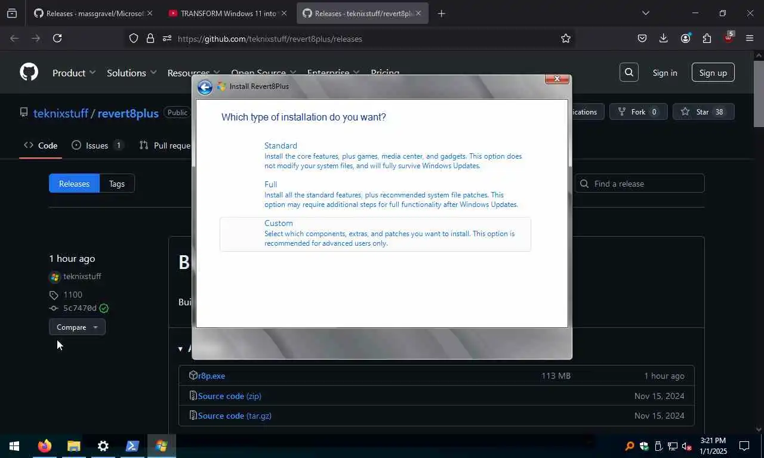Click the uBlock Origin extension icon
This screenshot has height=458, width=764.
point(728,37)
